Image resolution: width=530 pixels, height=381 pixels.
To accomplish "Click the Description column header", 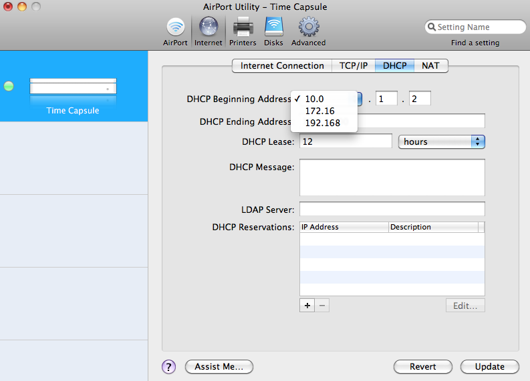I will tap(433, 227).
